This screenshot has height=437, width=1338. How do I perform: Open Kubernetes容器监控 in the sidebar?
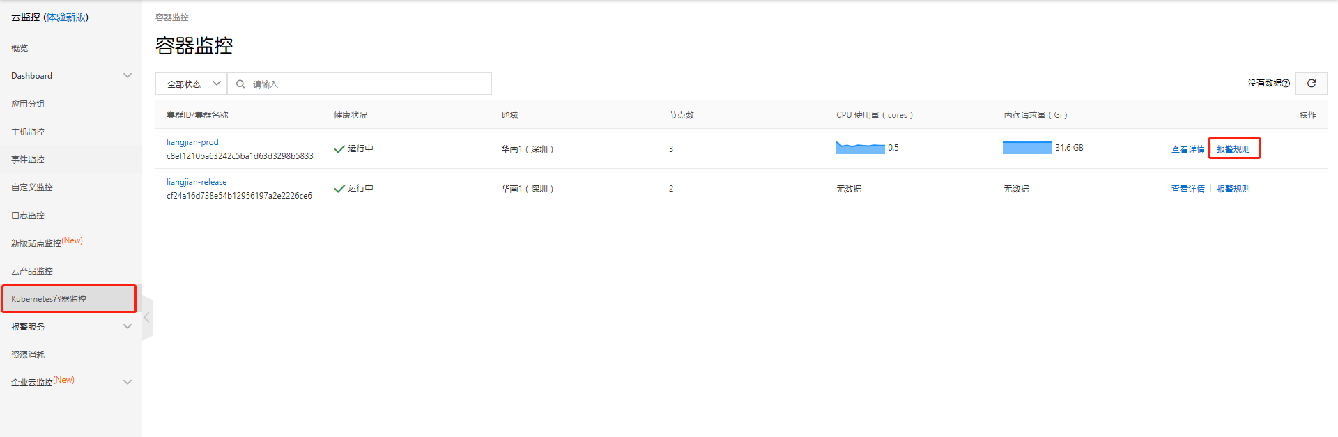[x=49, y=299]
